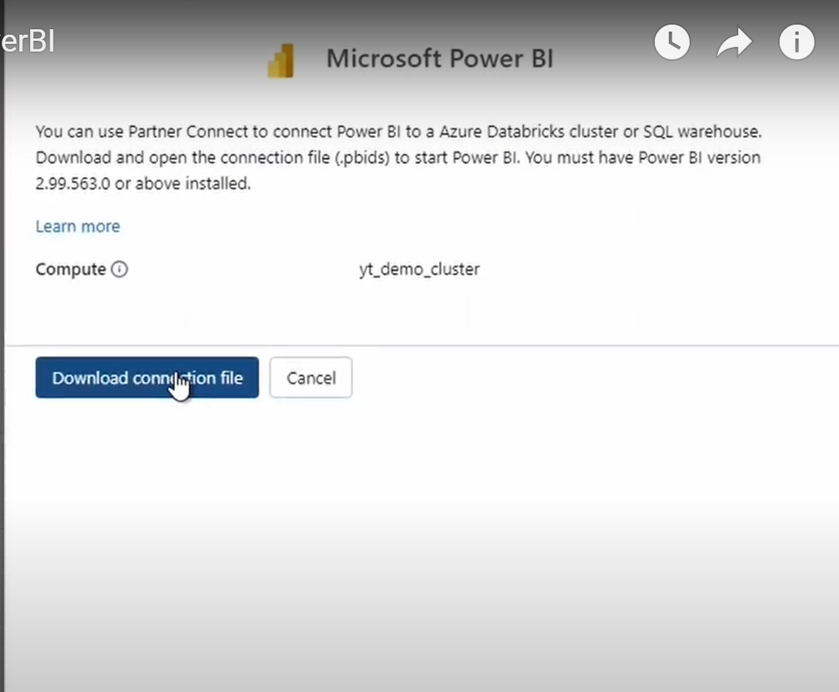The image size is (839, 692).
Task: Click the Share arrow icon
Action: [x=734, y=42]
